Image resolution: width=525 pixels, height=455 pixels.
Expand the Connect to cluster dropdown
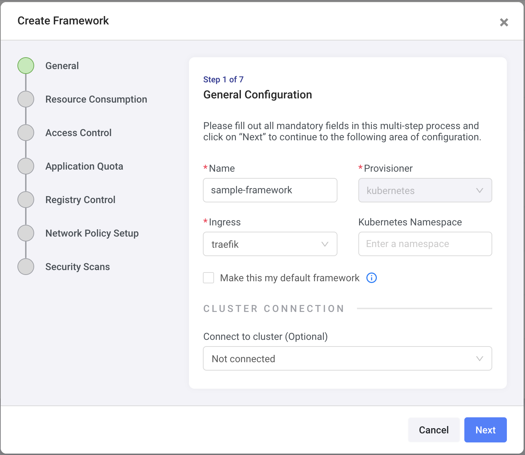[347, 358]
